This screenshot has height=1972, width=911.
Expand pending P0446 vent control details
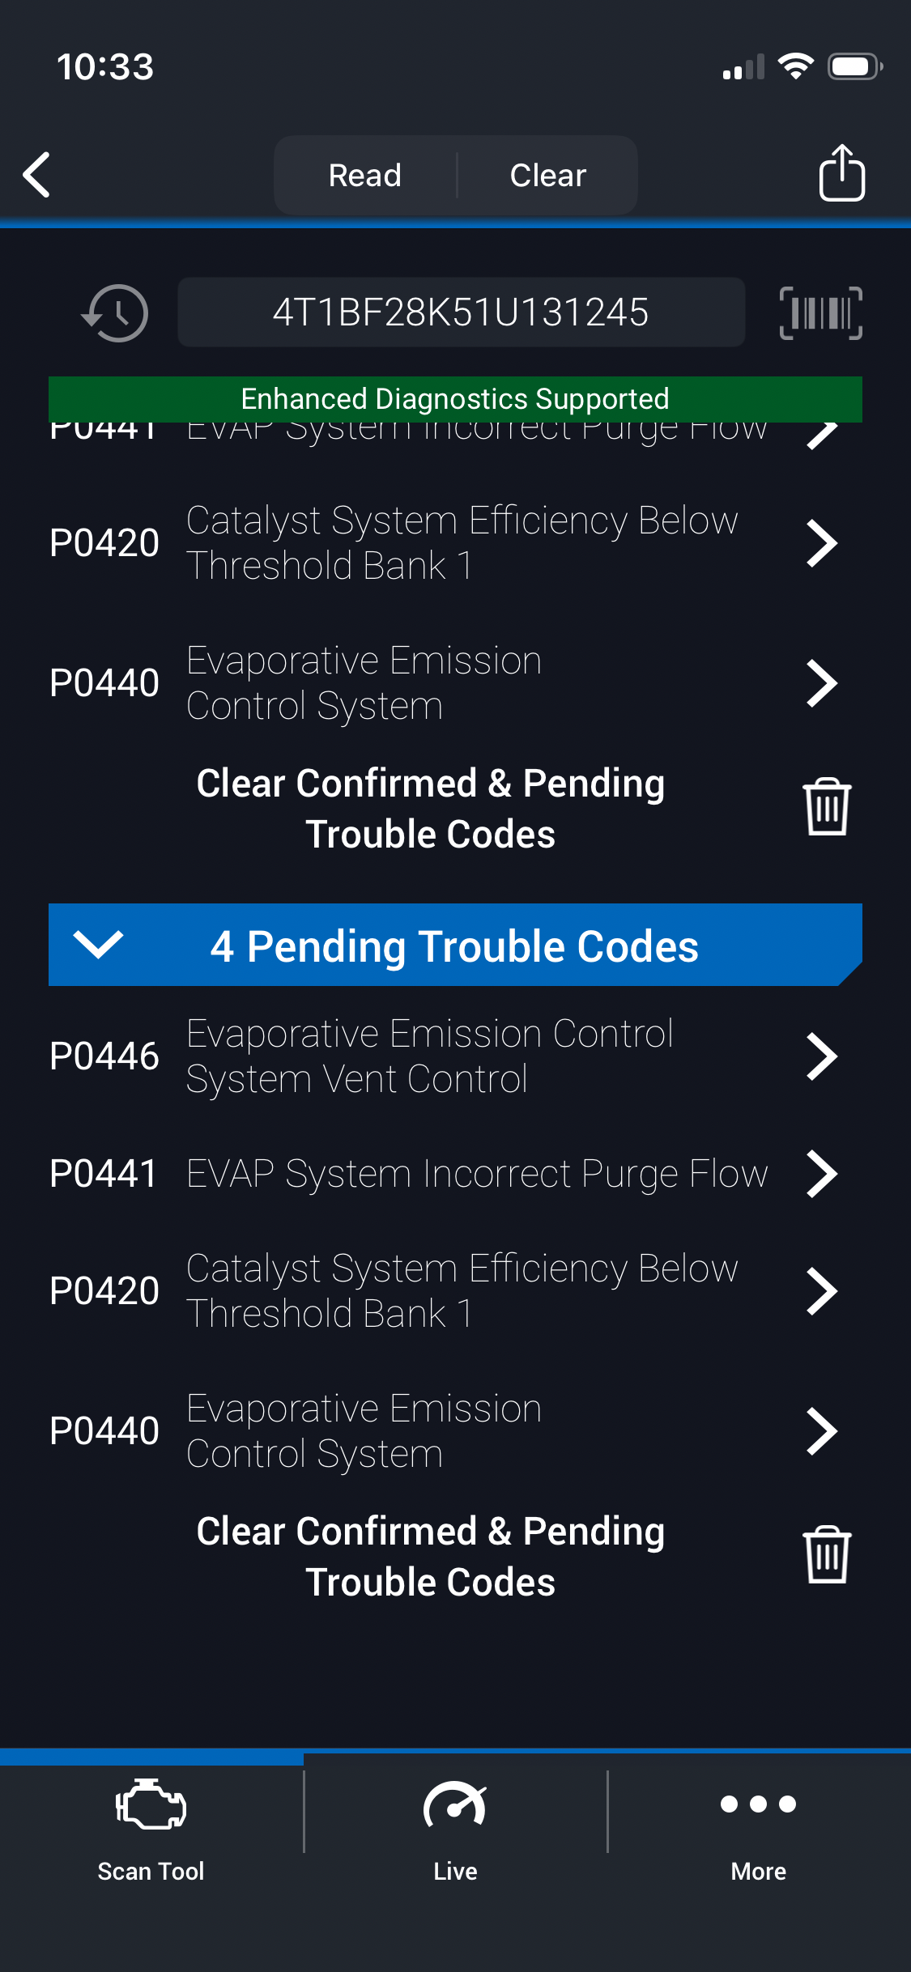point(821,1056)
